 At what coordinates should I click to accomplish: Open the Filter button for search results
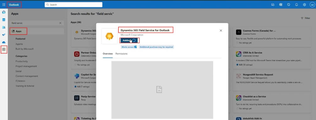[305, 18]
